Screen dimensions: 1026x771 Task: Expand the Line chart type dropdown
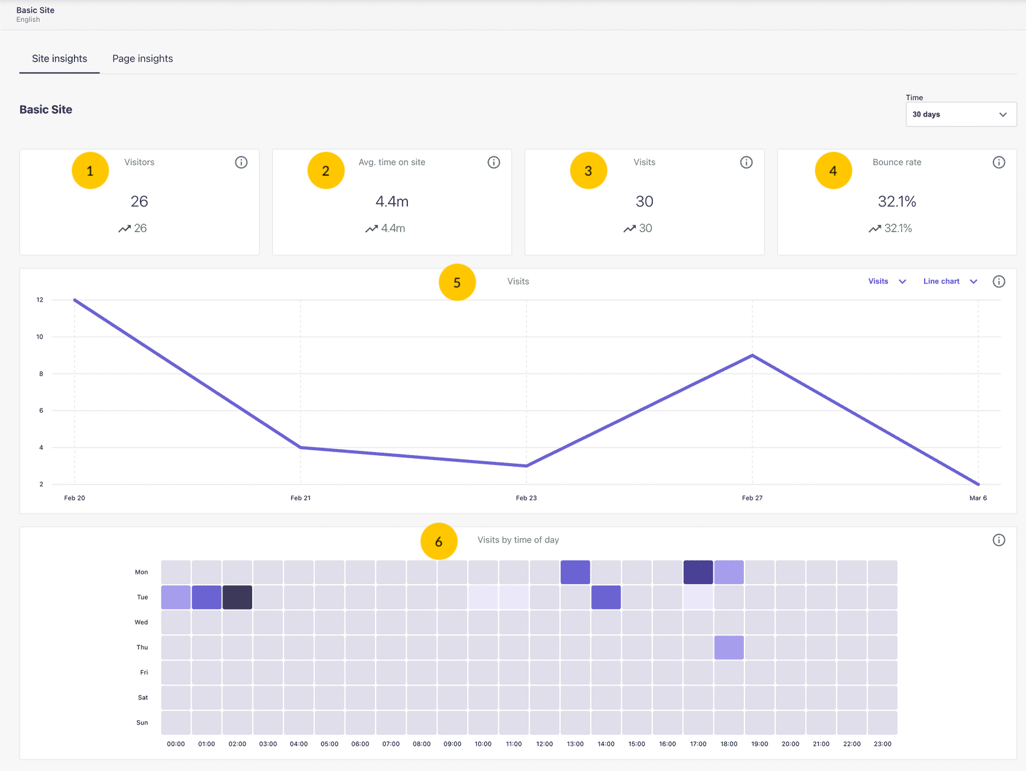click(950, 282)
